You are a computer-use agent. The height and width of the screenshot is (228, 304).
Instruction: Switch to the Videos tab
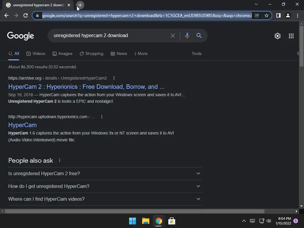point(36,54)
